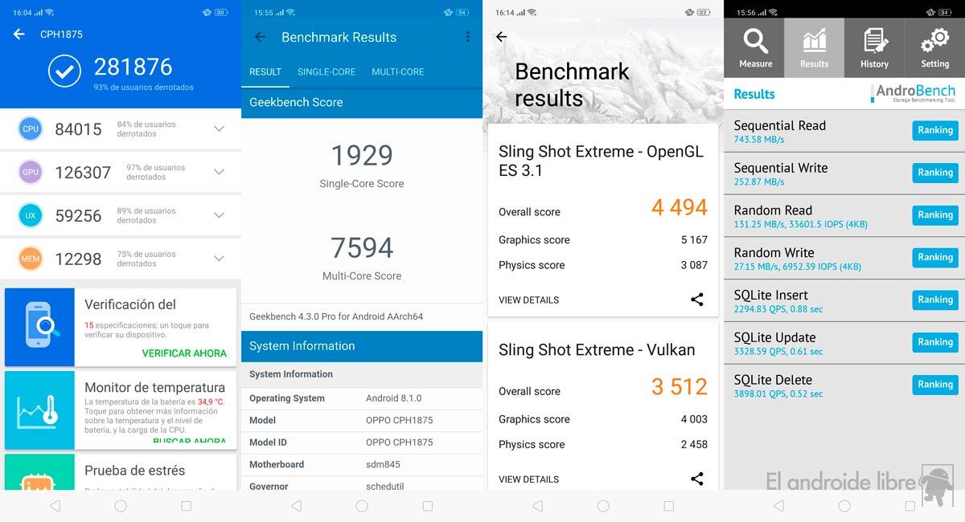The width and height of the screenshot is (965, 522).
Task: Tap the GPU badge icon
Action: (x=31, y=172)
